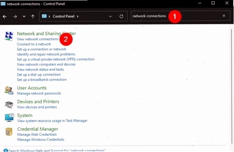Open Set up a connection or network
Image resolution: width=234 pixels, height=152 pixels.
[x=41, y=49]
